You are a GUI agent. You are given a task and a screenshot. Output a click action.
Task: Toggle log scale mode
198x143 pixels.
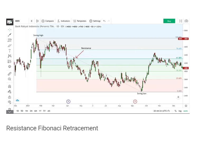coord(180,111)
